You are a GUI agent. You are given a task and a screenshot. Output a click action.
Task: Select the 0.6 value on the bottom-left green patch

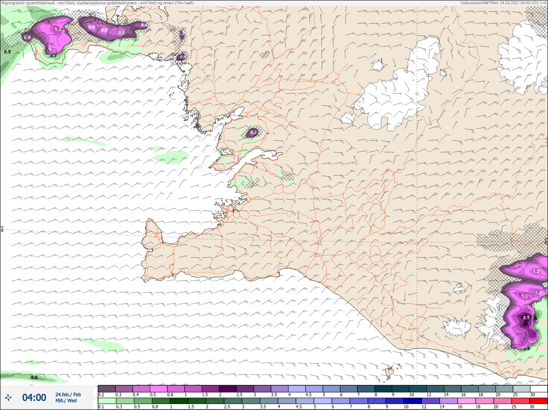[x=34, y=377]
